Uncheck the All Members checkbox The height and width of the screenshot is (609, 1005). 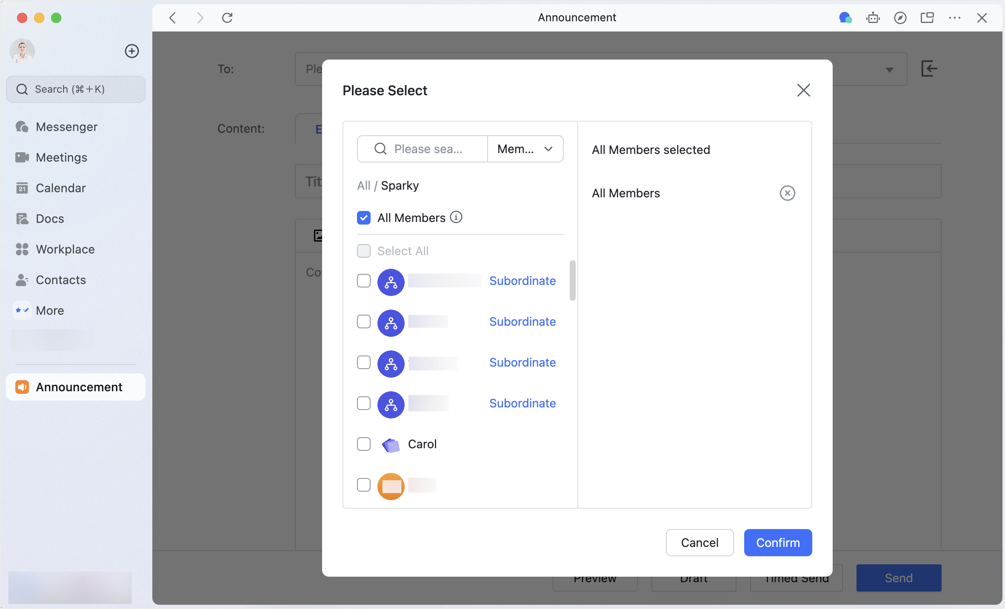click(x=364, y=218)
